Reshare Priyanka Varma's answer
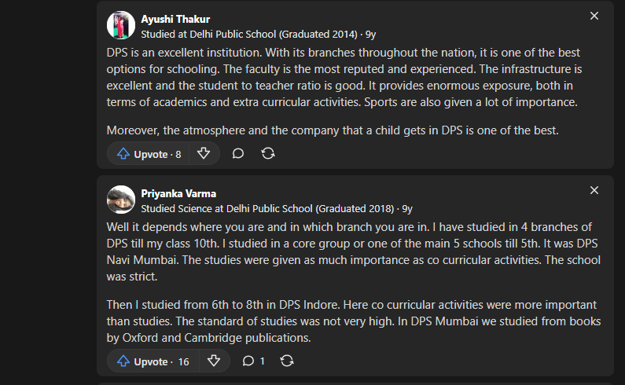 [287, 361]
